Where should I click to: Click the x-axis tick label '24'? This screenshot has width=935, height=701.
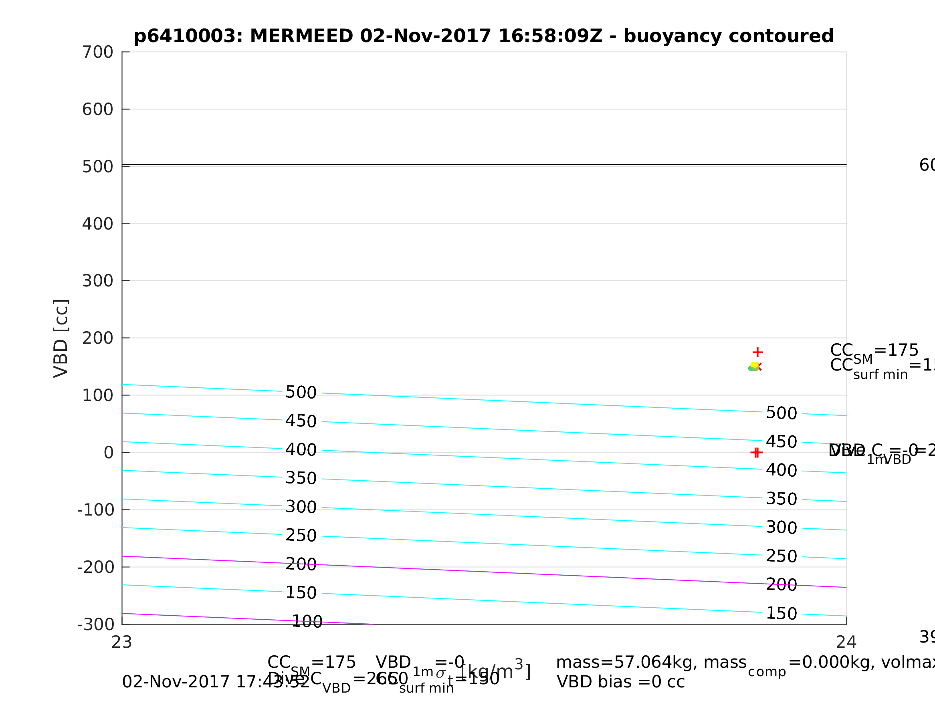point(846,642)
